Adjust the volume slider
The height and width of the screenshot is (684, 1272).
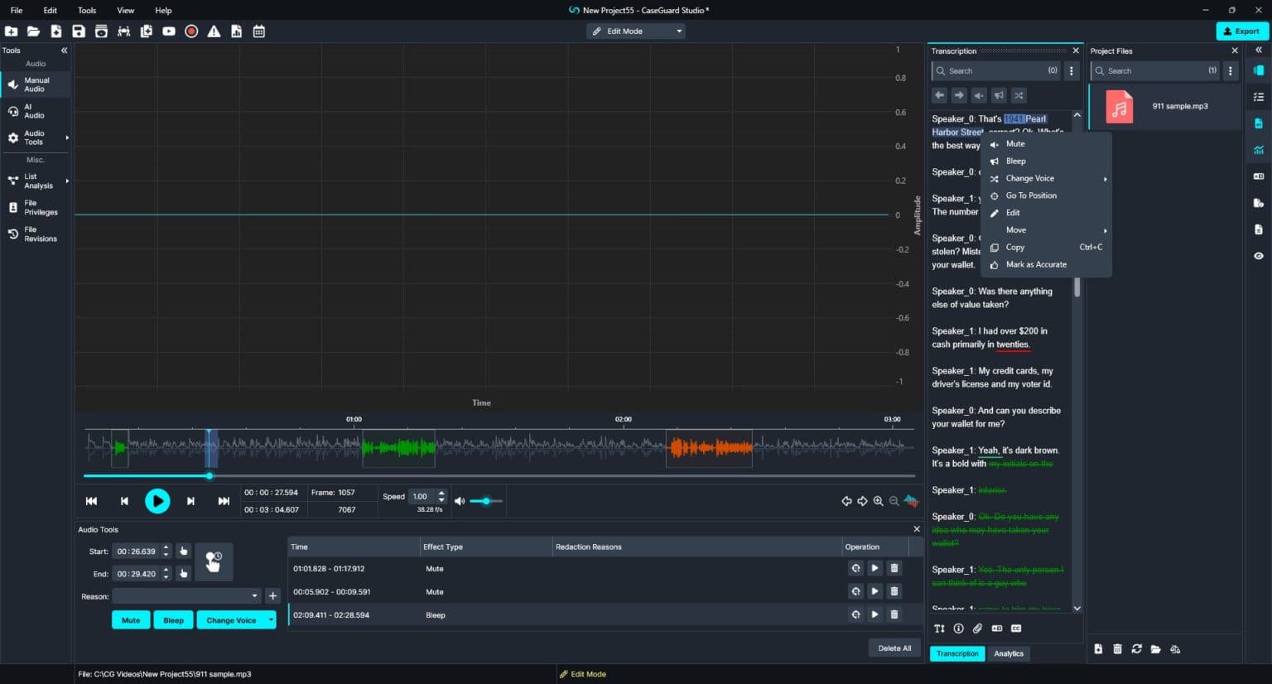(x=486, y=501)
